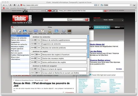Click the add bookmark plus button
Screen dimensions: 138x96
(x=19, y=5)
